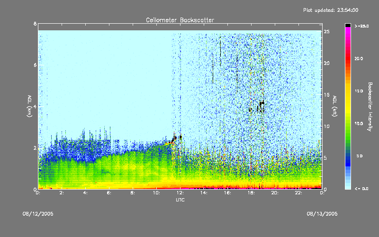Viewport: 379px width, 237px height.
Task: Click the '2' tick on the km axis
Action: 35,148
